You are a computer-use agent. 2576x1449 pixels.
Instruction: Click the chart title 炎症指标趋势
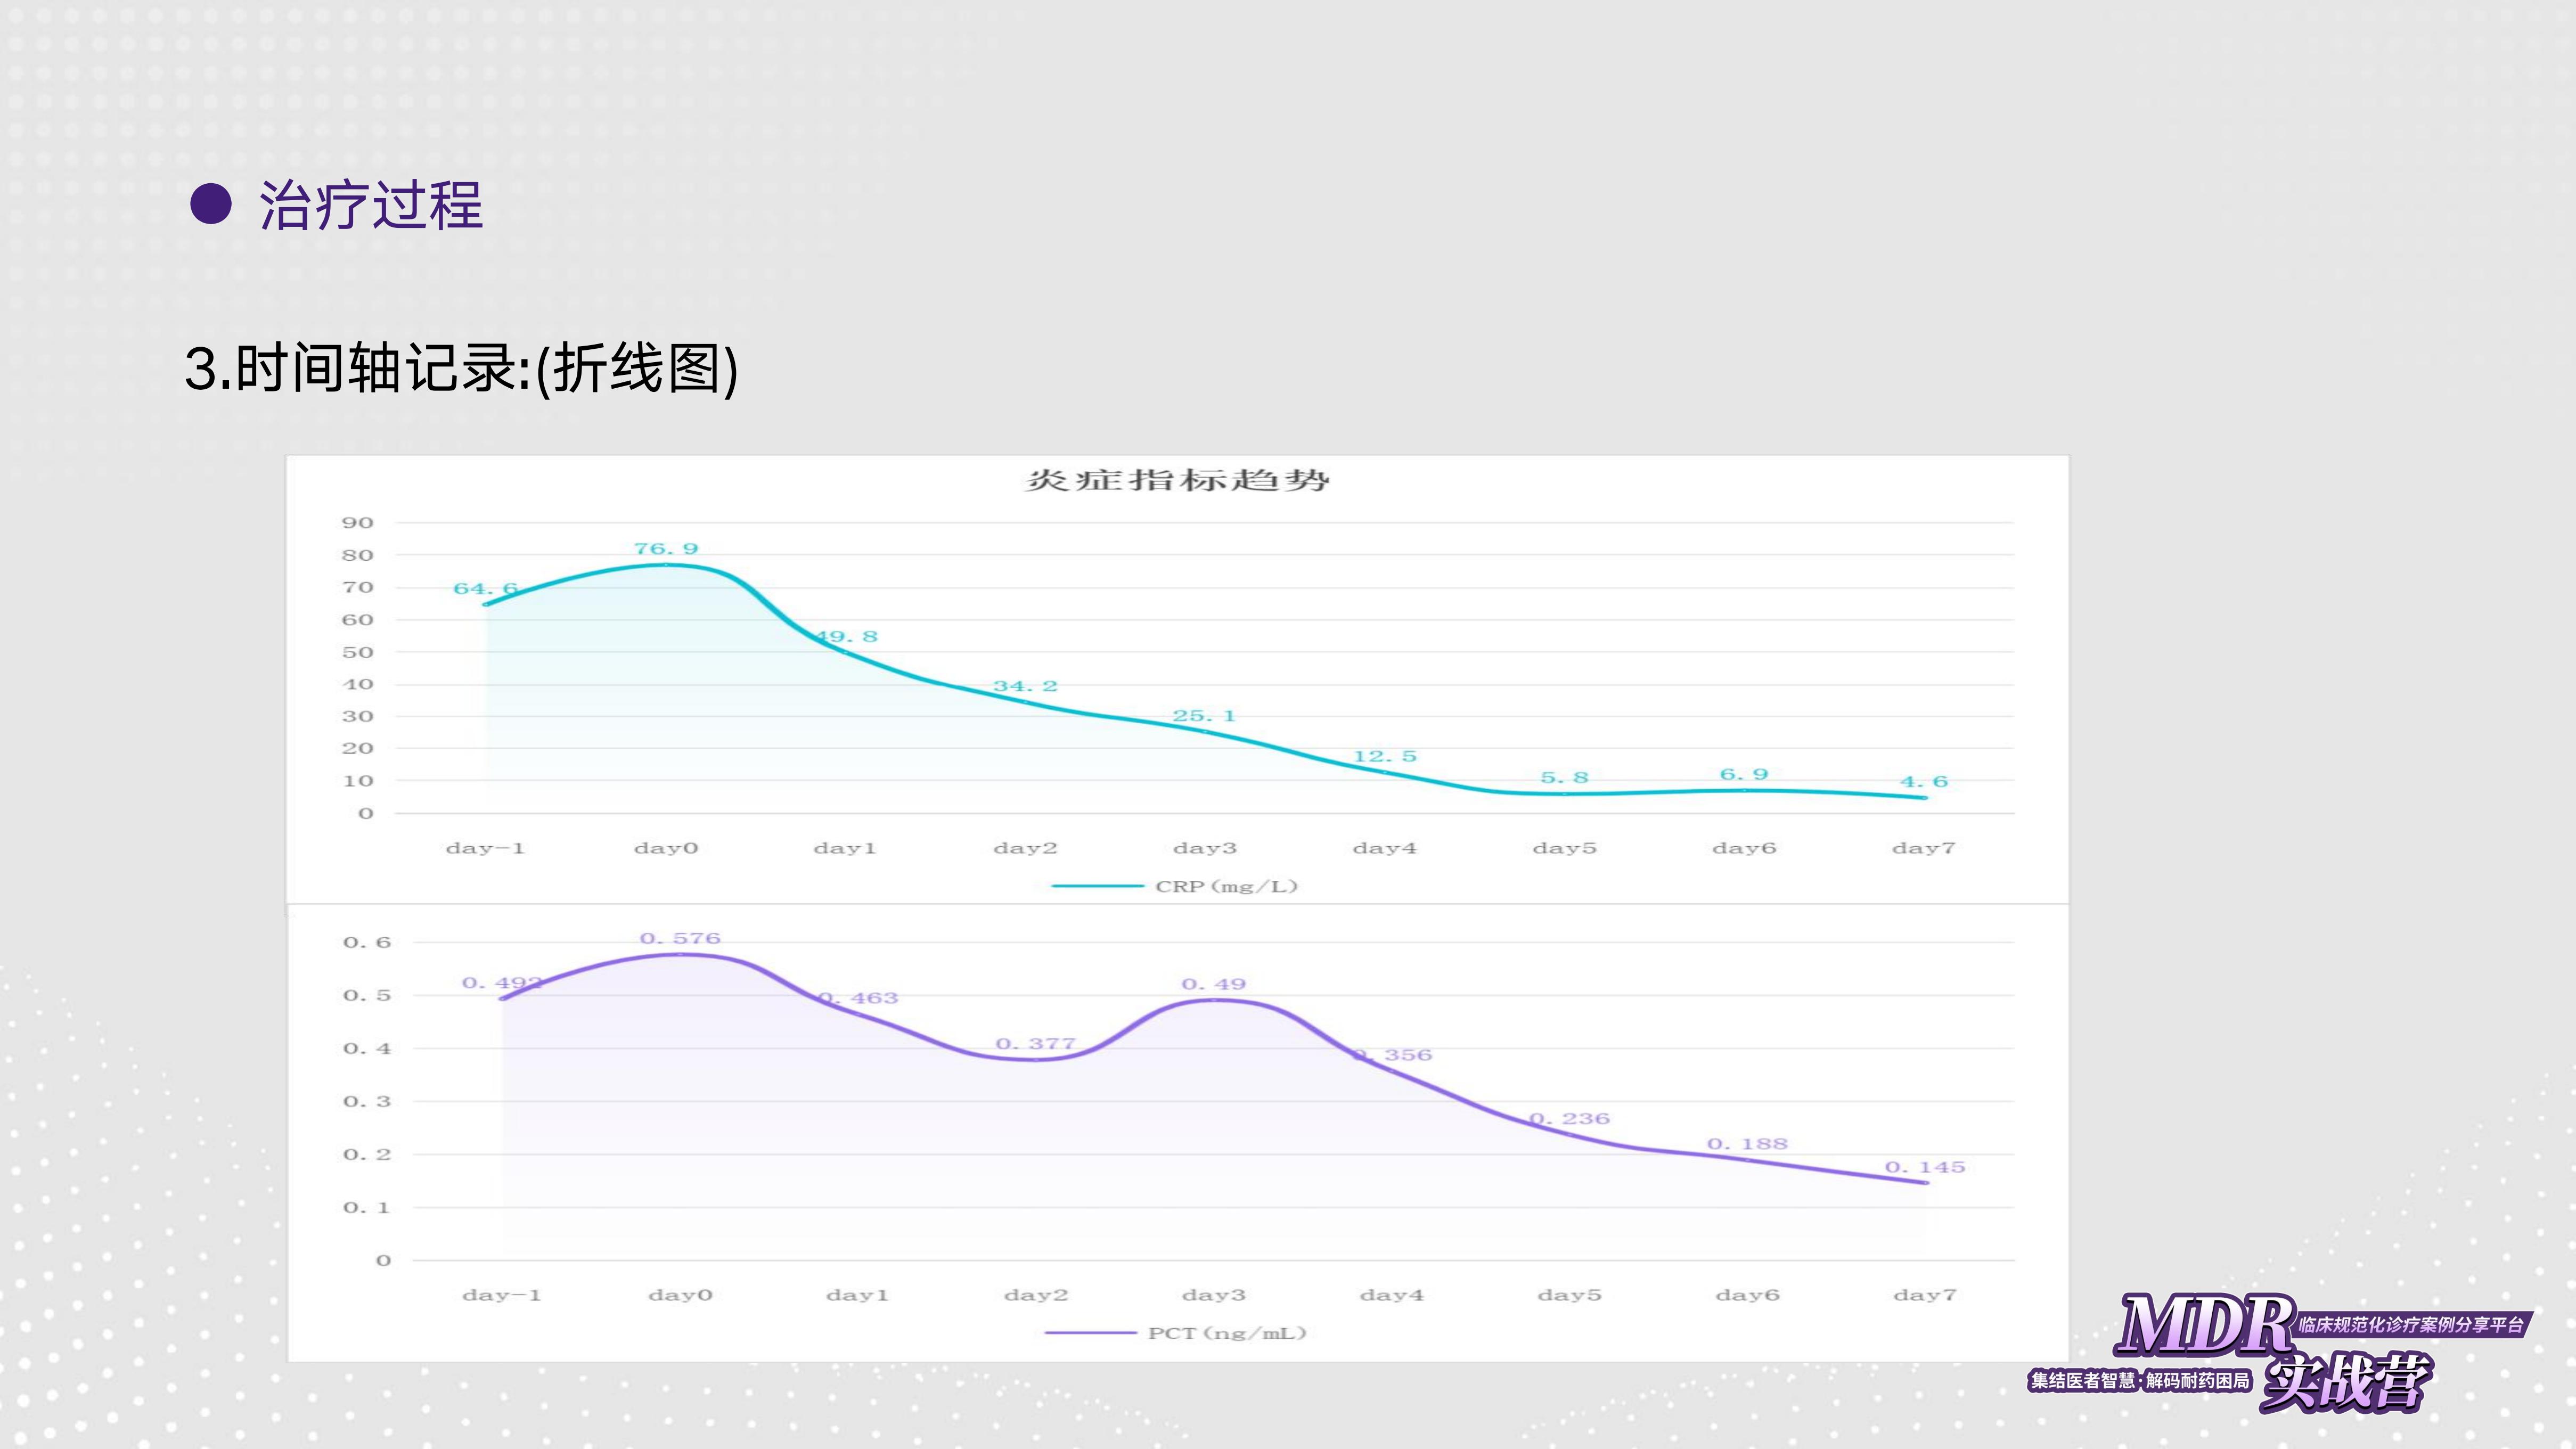(1177, 480)
